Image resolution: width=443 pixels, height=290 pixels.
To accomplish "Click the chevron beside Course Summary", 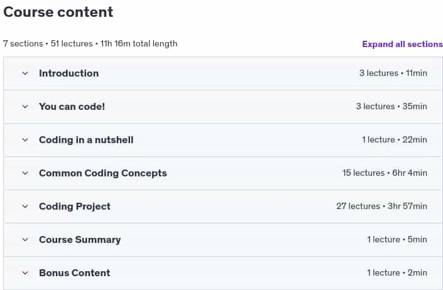I will click(25, 240).
